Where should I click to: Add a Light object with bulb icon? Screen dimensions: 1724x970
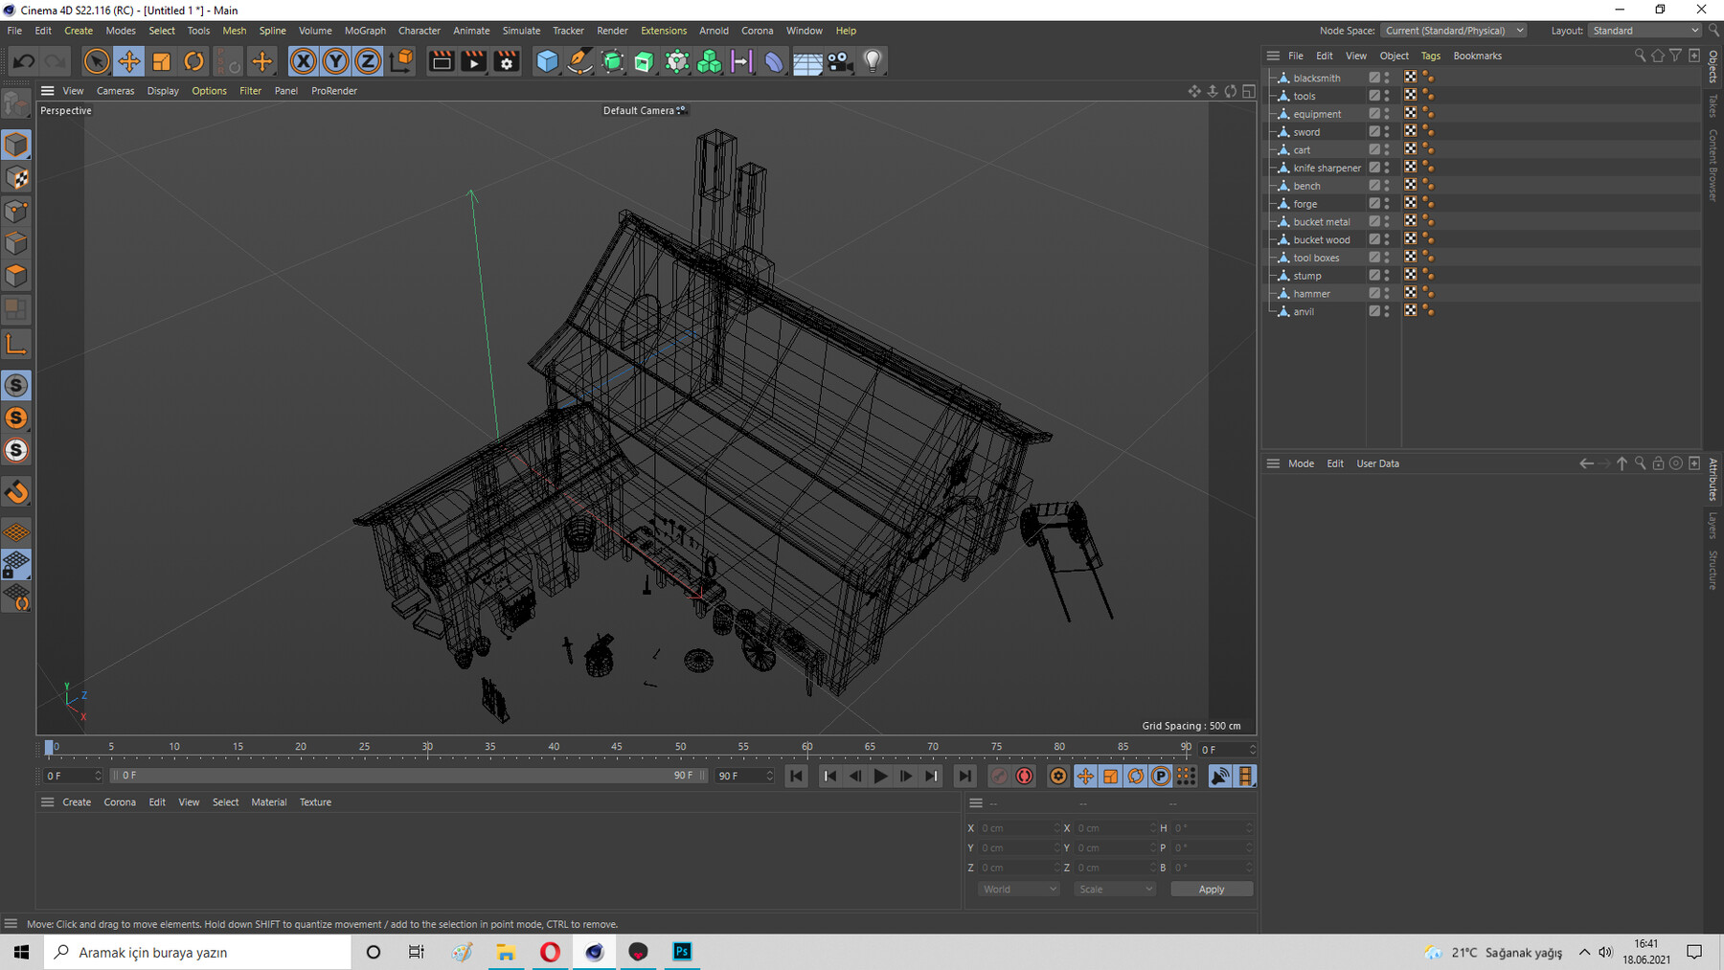(873, 62)
